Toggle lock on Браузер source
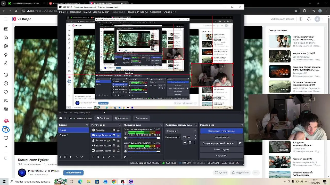The image size is (330, 185). point(119,130)
